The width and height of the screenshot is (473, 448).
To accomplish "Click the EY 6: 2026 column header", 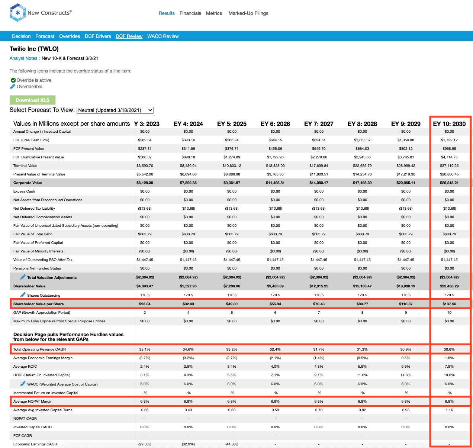I will click(x=275, y=124).
